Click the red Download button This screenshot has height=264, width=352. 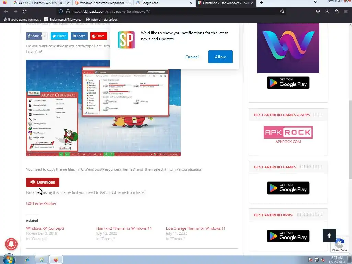(43, 182)
